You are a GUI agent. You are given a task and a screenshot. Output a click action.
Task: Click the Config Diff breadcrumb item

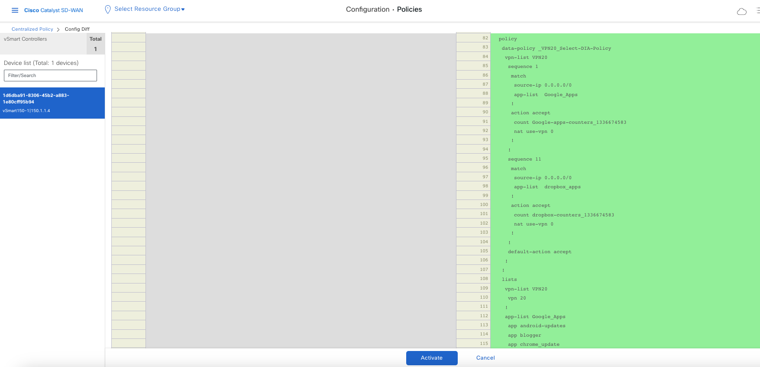(77, 29)
